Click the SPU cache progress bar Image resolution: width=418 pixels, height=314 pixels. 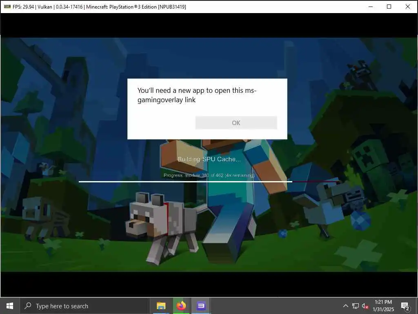209,182
